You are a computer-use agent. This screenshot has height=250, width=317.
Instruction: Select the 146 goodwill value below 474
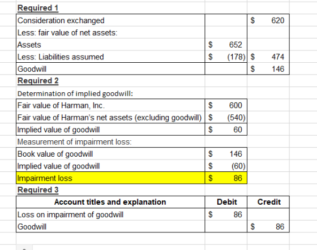pos(268,68)
